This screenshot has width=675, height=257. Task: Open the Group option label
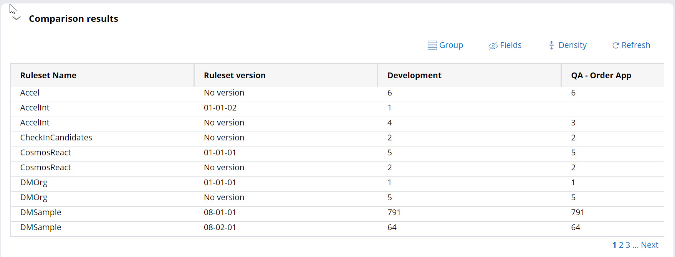point(451,45)
